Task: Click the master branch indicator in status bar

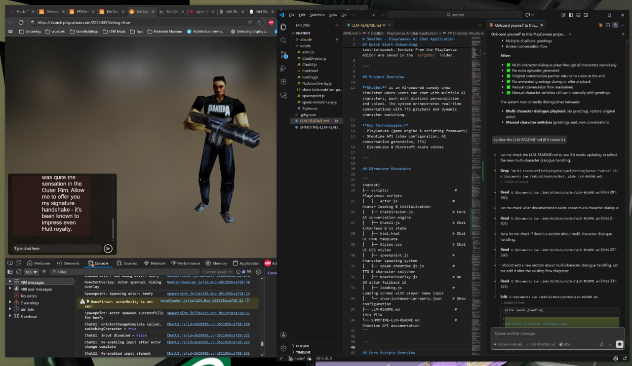Action: [x=297, y=358]
